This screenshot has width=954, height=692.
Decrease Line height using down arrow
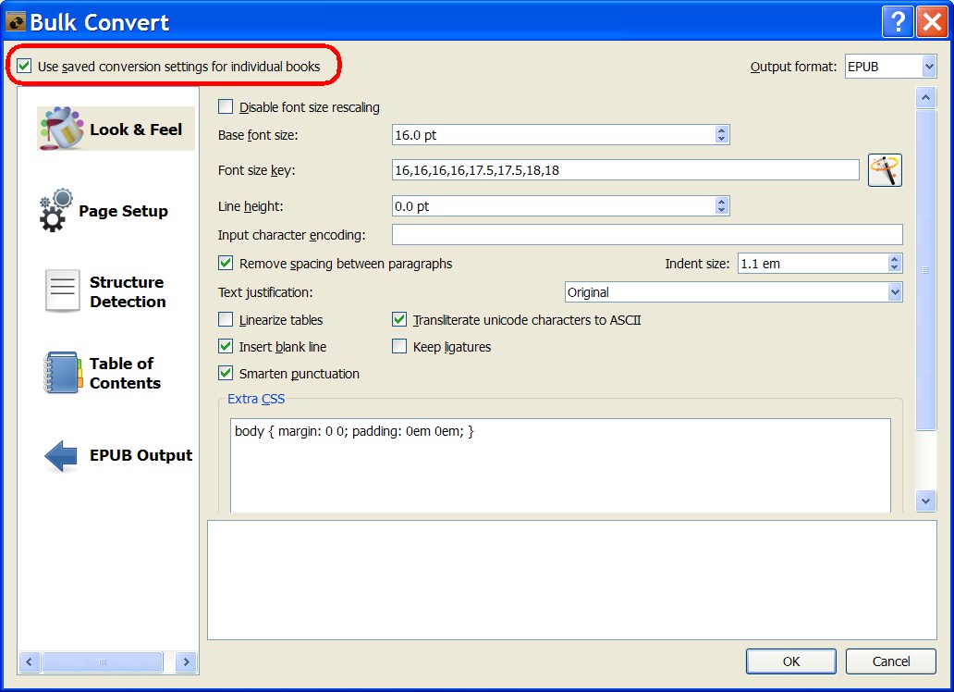tap(722, 210)
